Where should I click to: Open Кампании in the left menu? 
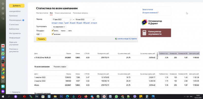point(13,16)
